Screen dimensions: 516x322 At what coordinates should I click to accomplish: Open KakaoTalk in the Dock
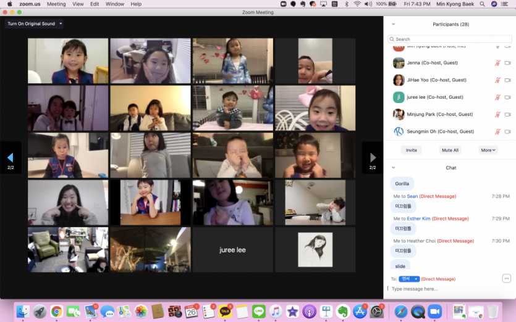[225, 311]
